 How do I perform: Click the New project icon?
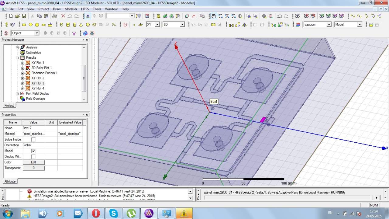click(x=11, y=16)
